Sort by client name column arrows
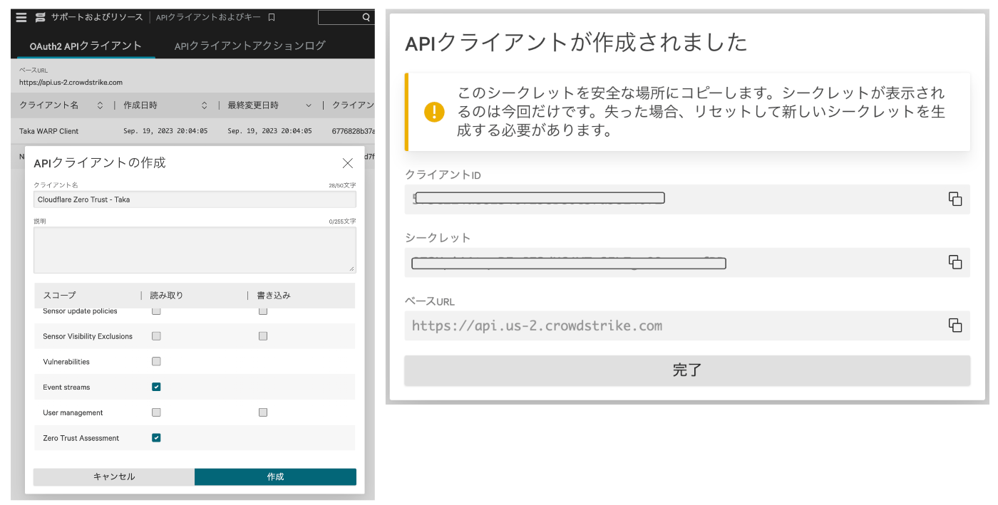Image resolution: width=998 pixels, height=505 pixels. pyautogui.click(x=100, y=105)
